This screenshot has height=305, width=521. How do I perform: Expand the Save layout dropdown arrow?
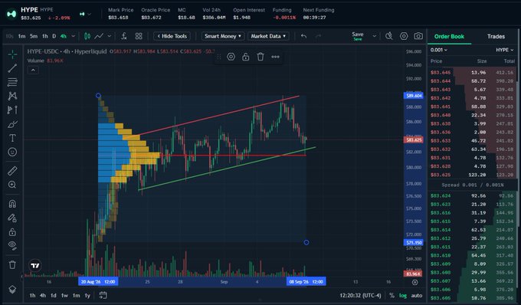(374, 36)
